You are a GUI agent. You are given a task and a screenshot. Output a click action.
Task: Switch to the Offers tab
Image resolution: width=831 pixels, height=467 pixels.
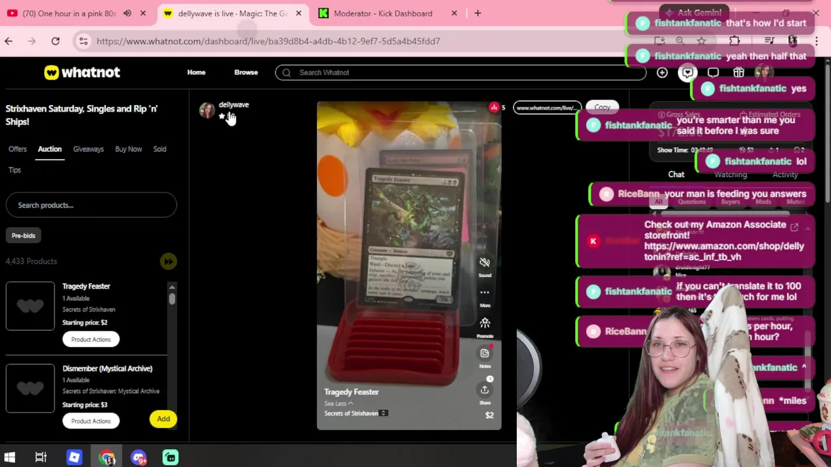[x=18, y=149]
